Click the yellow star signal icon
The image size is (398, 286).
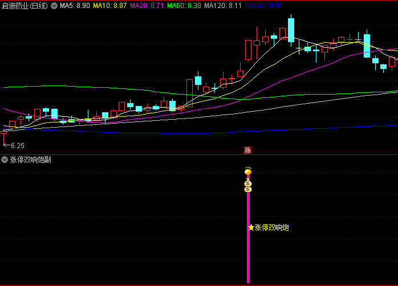251,227
